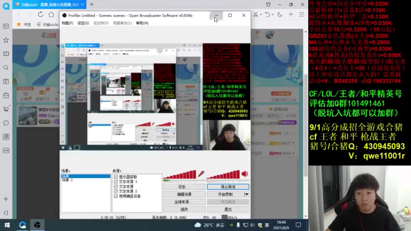Add a sidebar app with plus icon
Screen dimensions: 411x231
6,199
